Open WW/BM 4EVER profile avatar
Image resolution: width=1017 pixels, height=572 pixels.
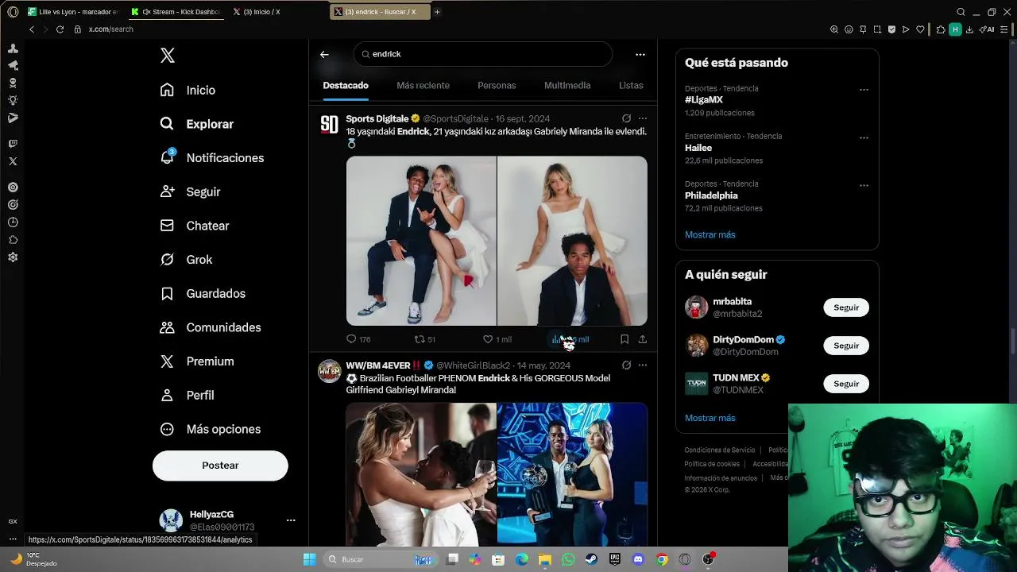(x=329, y=371)
